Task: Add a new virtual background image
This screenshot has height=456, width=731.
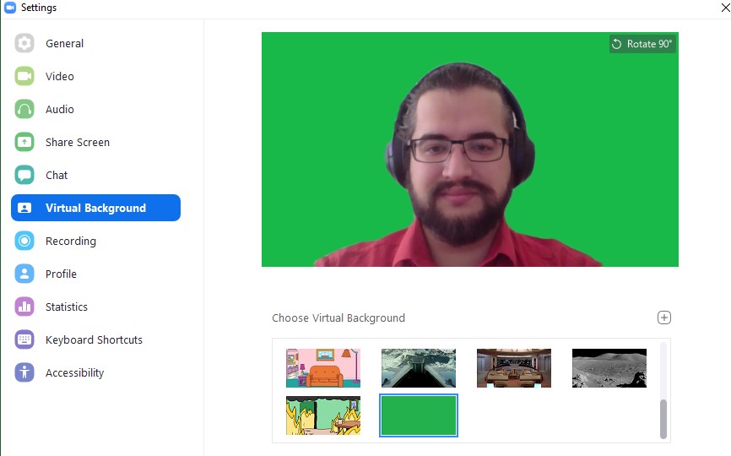Action: point(664,318)
